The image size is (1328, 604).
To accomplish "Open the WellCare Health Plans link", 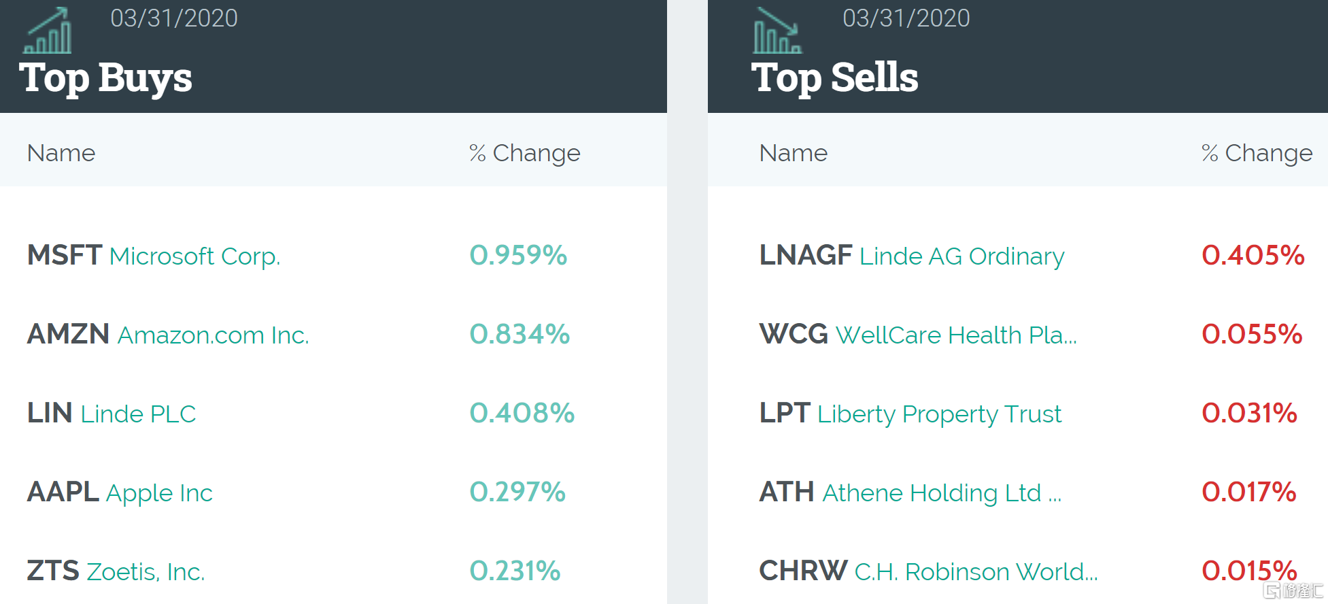I will [955, 335].
